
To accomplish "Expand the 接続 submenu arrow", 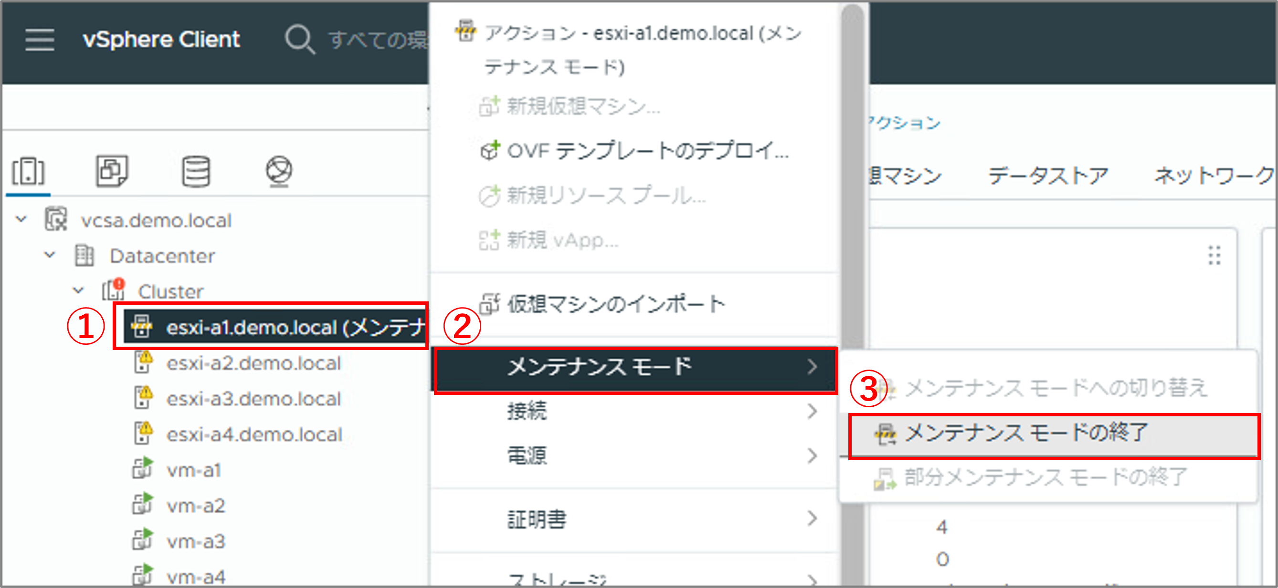I will tap(812, 411).
